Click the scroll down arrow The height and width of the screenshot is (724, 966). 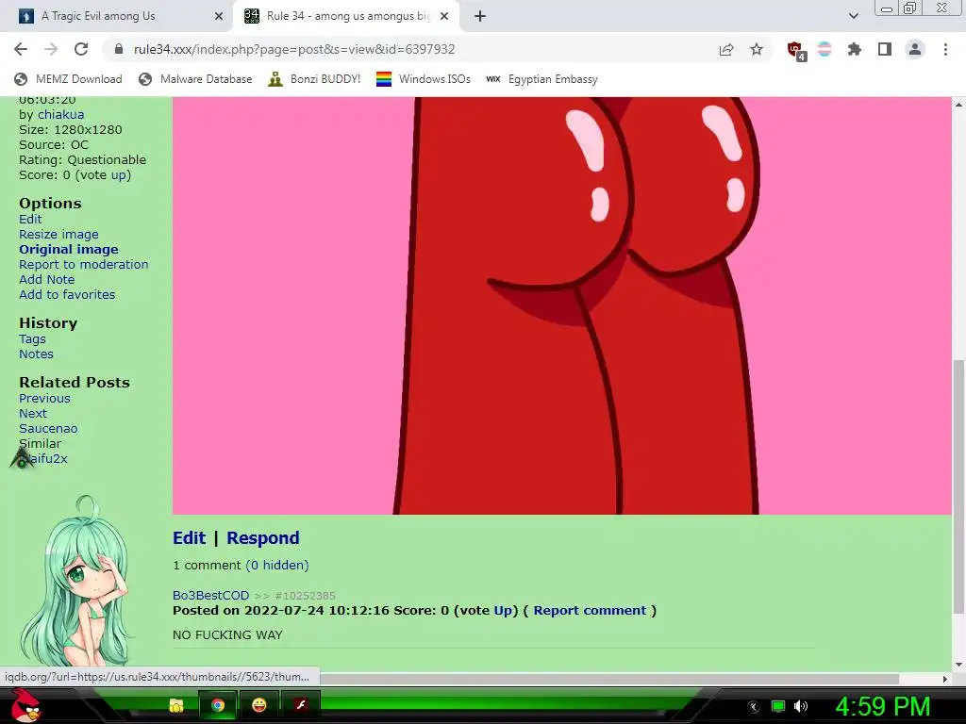(958, 665)
